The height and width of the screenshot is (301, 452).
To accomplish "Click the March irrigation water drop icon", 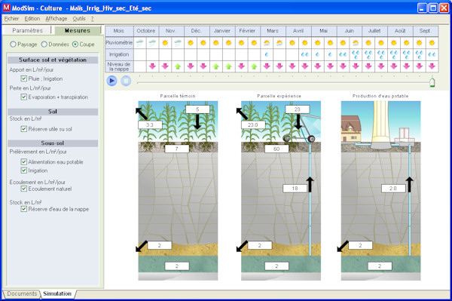I will [267, 54].
